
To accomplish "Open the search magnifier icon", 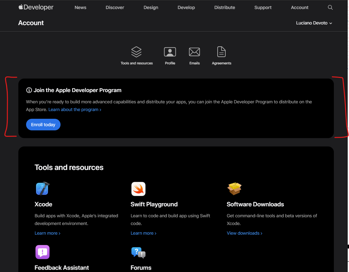I will click(330, 7).
